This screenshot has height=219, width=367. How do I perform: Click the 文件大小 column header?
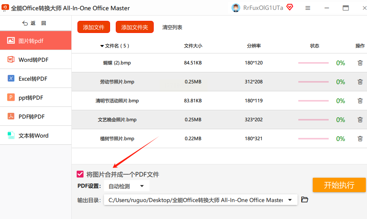193,46
